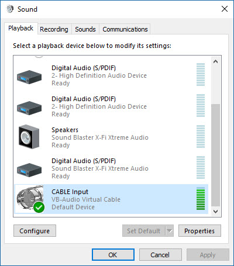
Task: Click the Cancel button
Action: [x=160, y=255]
